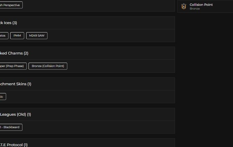Click the tag ending in 'tic'

point(3,97)
